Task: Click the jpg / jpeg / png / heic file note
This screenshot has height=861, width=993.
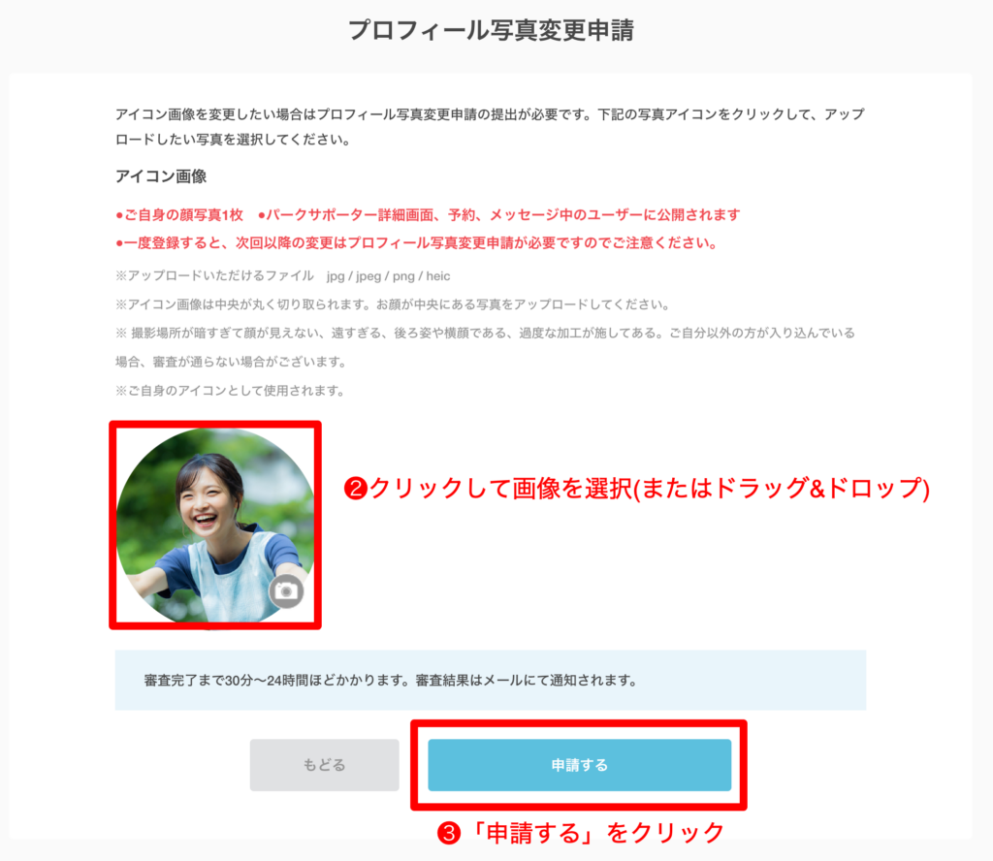Action: pyautogui.click(x=282, y=276)
